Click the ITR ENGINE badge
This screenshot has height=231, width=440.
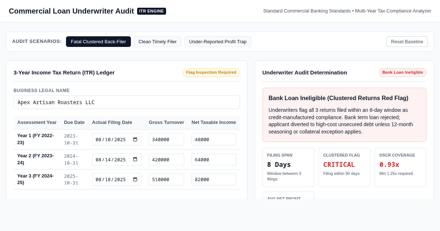tap(151, 11)
